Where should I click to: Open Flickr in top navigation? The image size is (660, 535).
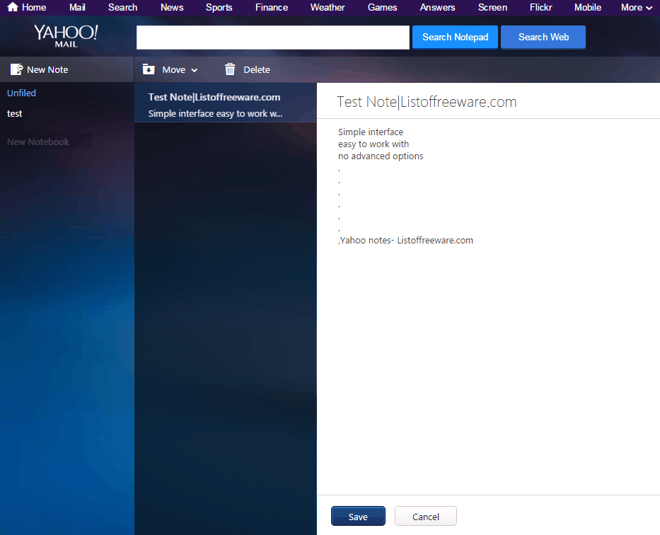541,7
